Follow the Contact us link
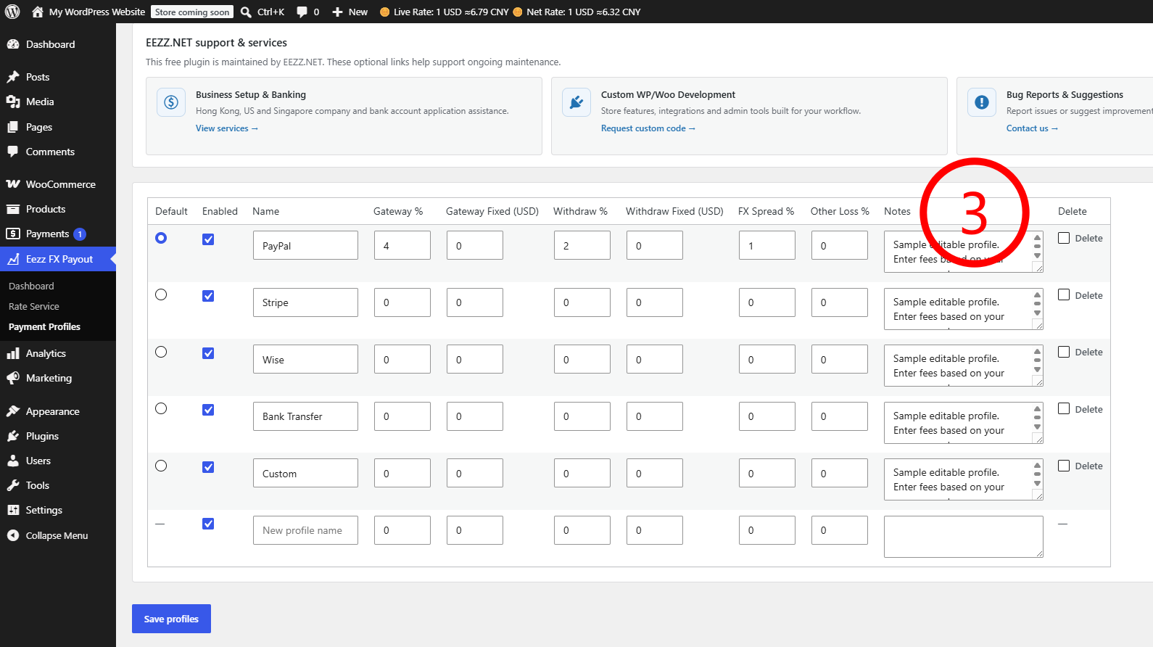Viewport: 1153px width, 647px height. coord(1032,128)
